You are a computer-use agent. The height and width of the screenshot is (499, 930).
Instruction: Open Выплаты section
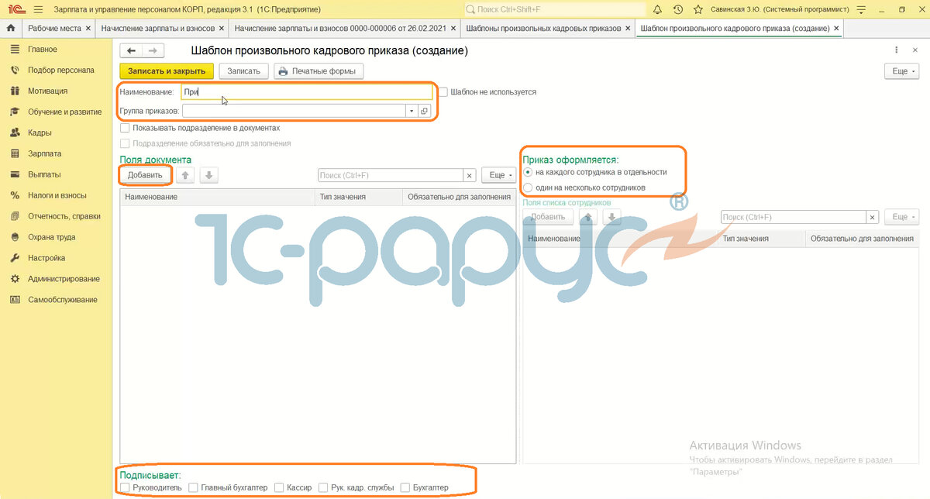click(44, 174)
